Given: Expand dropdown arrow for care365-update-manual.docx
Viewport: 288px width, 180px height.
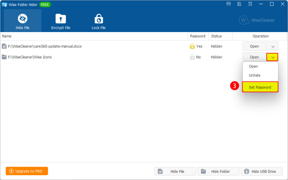Looking at the screenshot, I should [272, 46].
